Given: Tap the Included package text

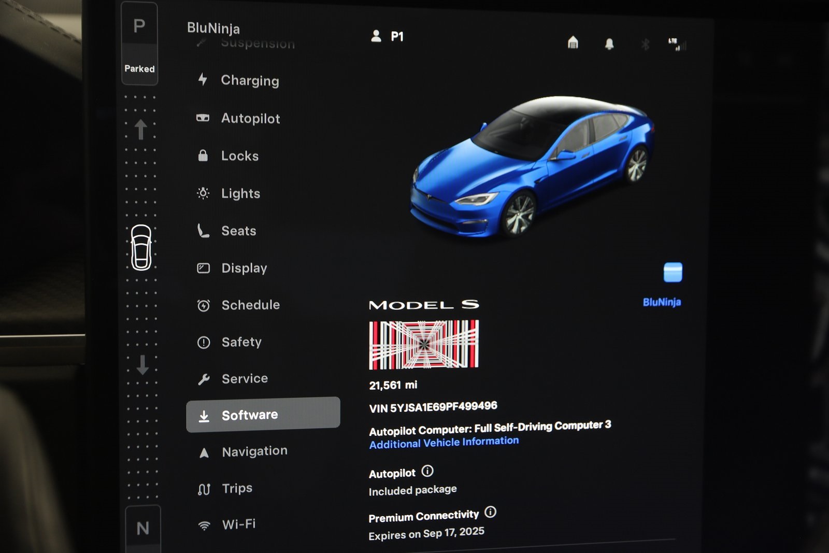Looking at the screenshot, I should [413, 490].
